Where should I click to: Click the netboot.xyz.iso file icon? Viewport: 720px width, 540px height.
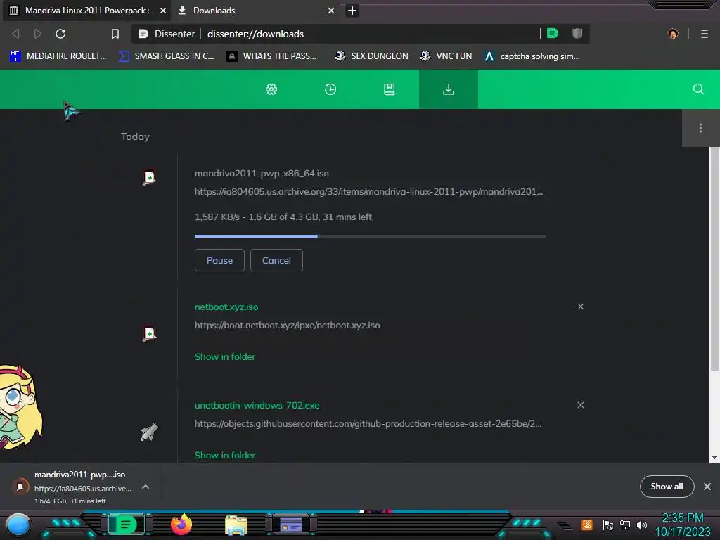149,333
